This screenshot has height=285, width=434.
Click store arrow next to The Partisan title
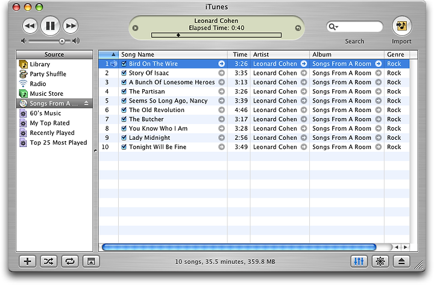coord(221,92)
